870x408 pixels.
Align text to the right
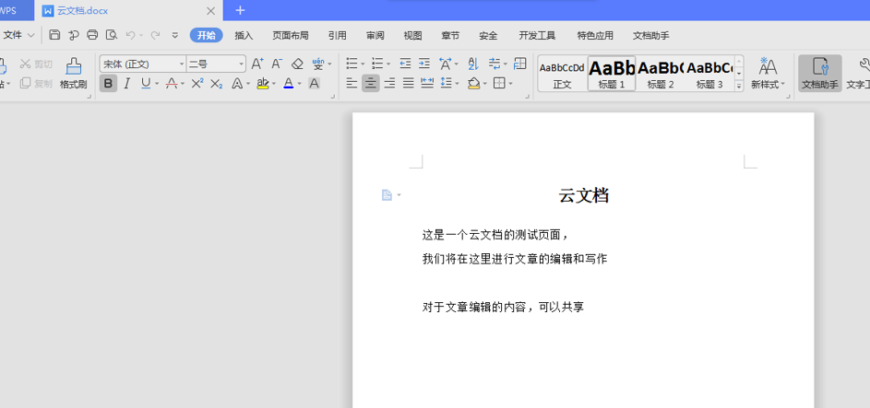click(390, 84)
